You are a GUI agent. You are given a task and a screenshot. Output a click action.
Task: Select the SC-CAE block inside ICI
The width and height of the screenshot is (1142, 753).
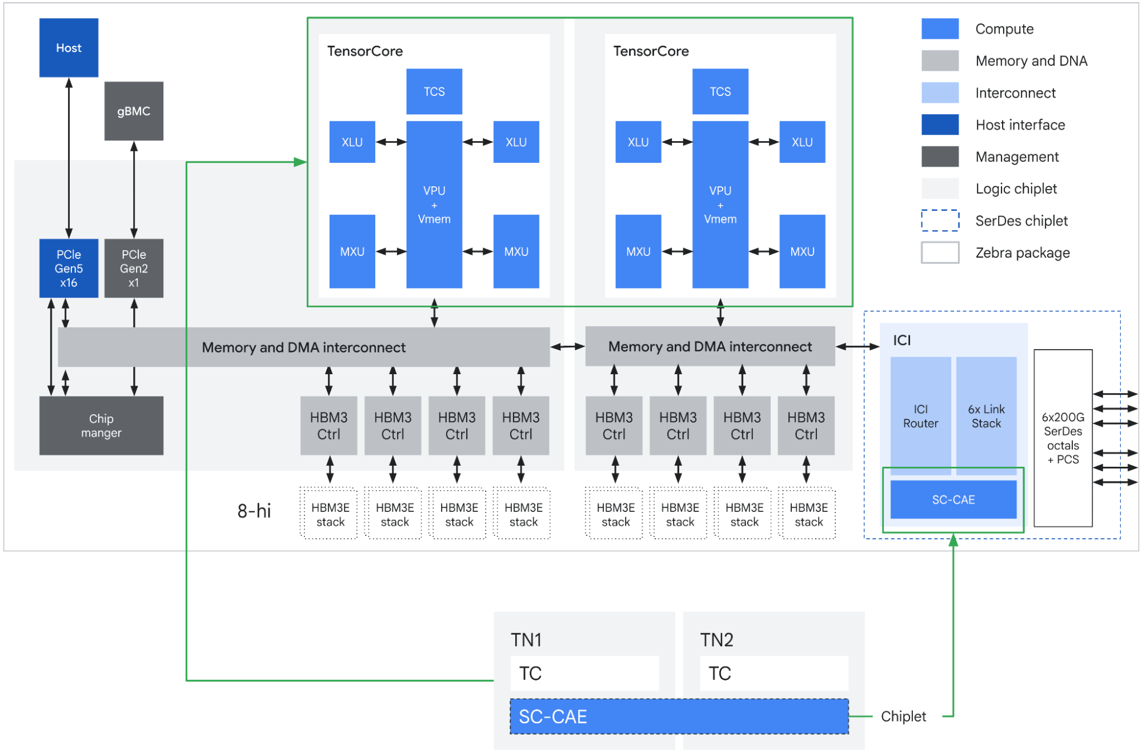(x=953, y=499)
